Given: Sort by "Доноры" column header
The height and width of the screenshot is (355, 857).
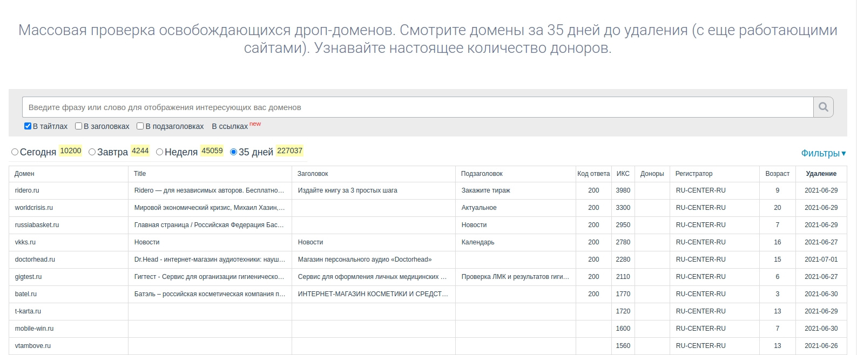Looking at the screenshot, I should point(652,174).
